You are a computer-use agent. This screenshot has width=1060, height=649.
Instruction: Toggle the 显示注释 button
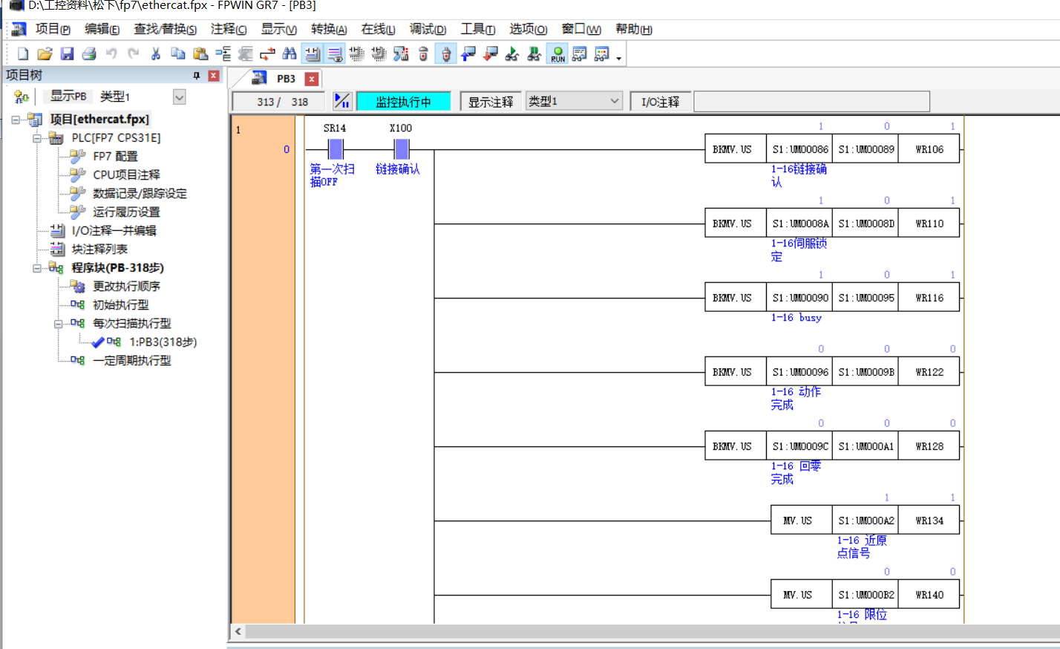[490, 102]
